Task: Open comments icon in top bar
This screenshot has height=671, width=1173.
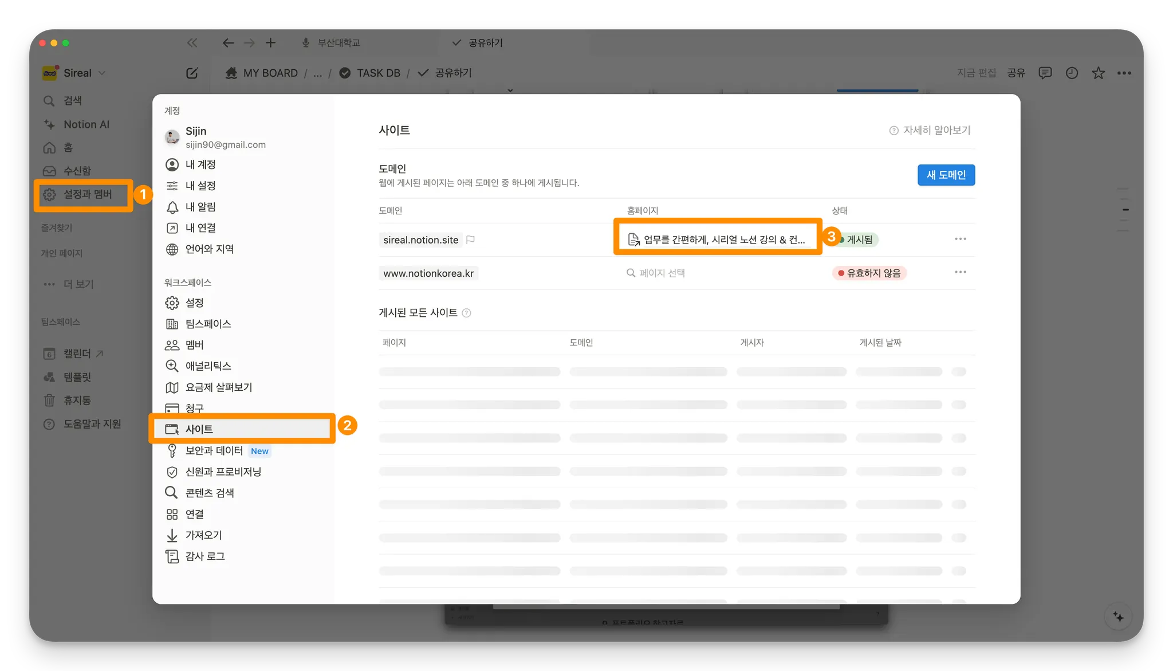Action: pyautogui.click(x=1045, y=73)
